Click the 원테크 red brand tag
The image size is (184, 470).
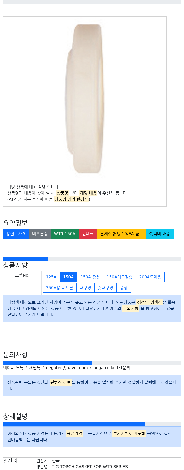pos(88,234)
